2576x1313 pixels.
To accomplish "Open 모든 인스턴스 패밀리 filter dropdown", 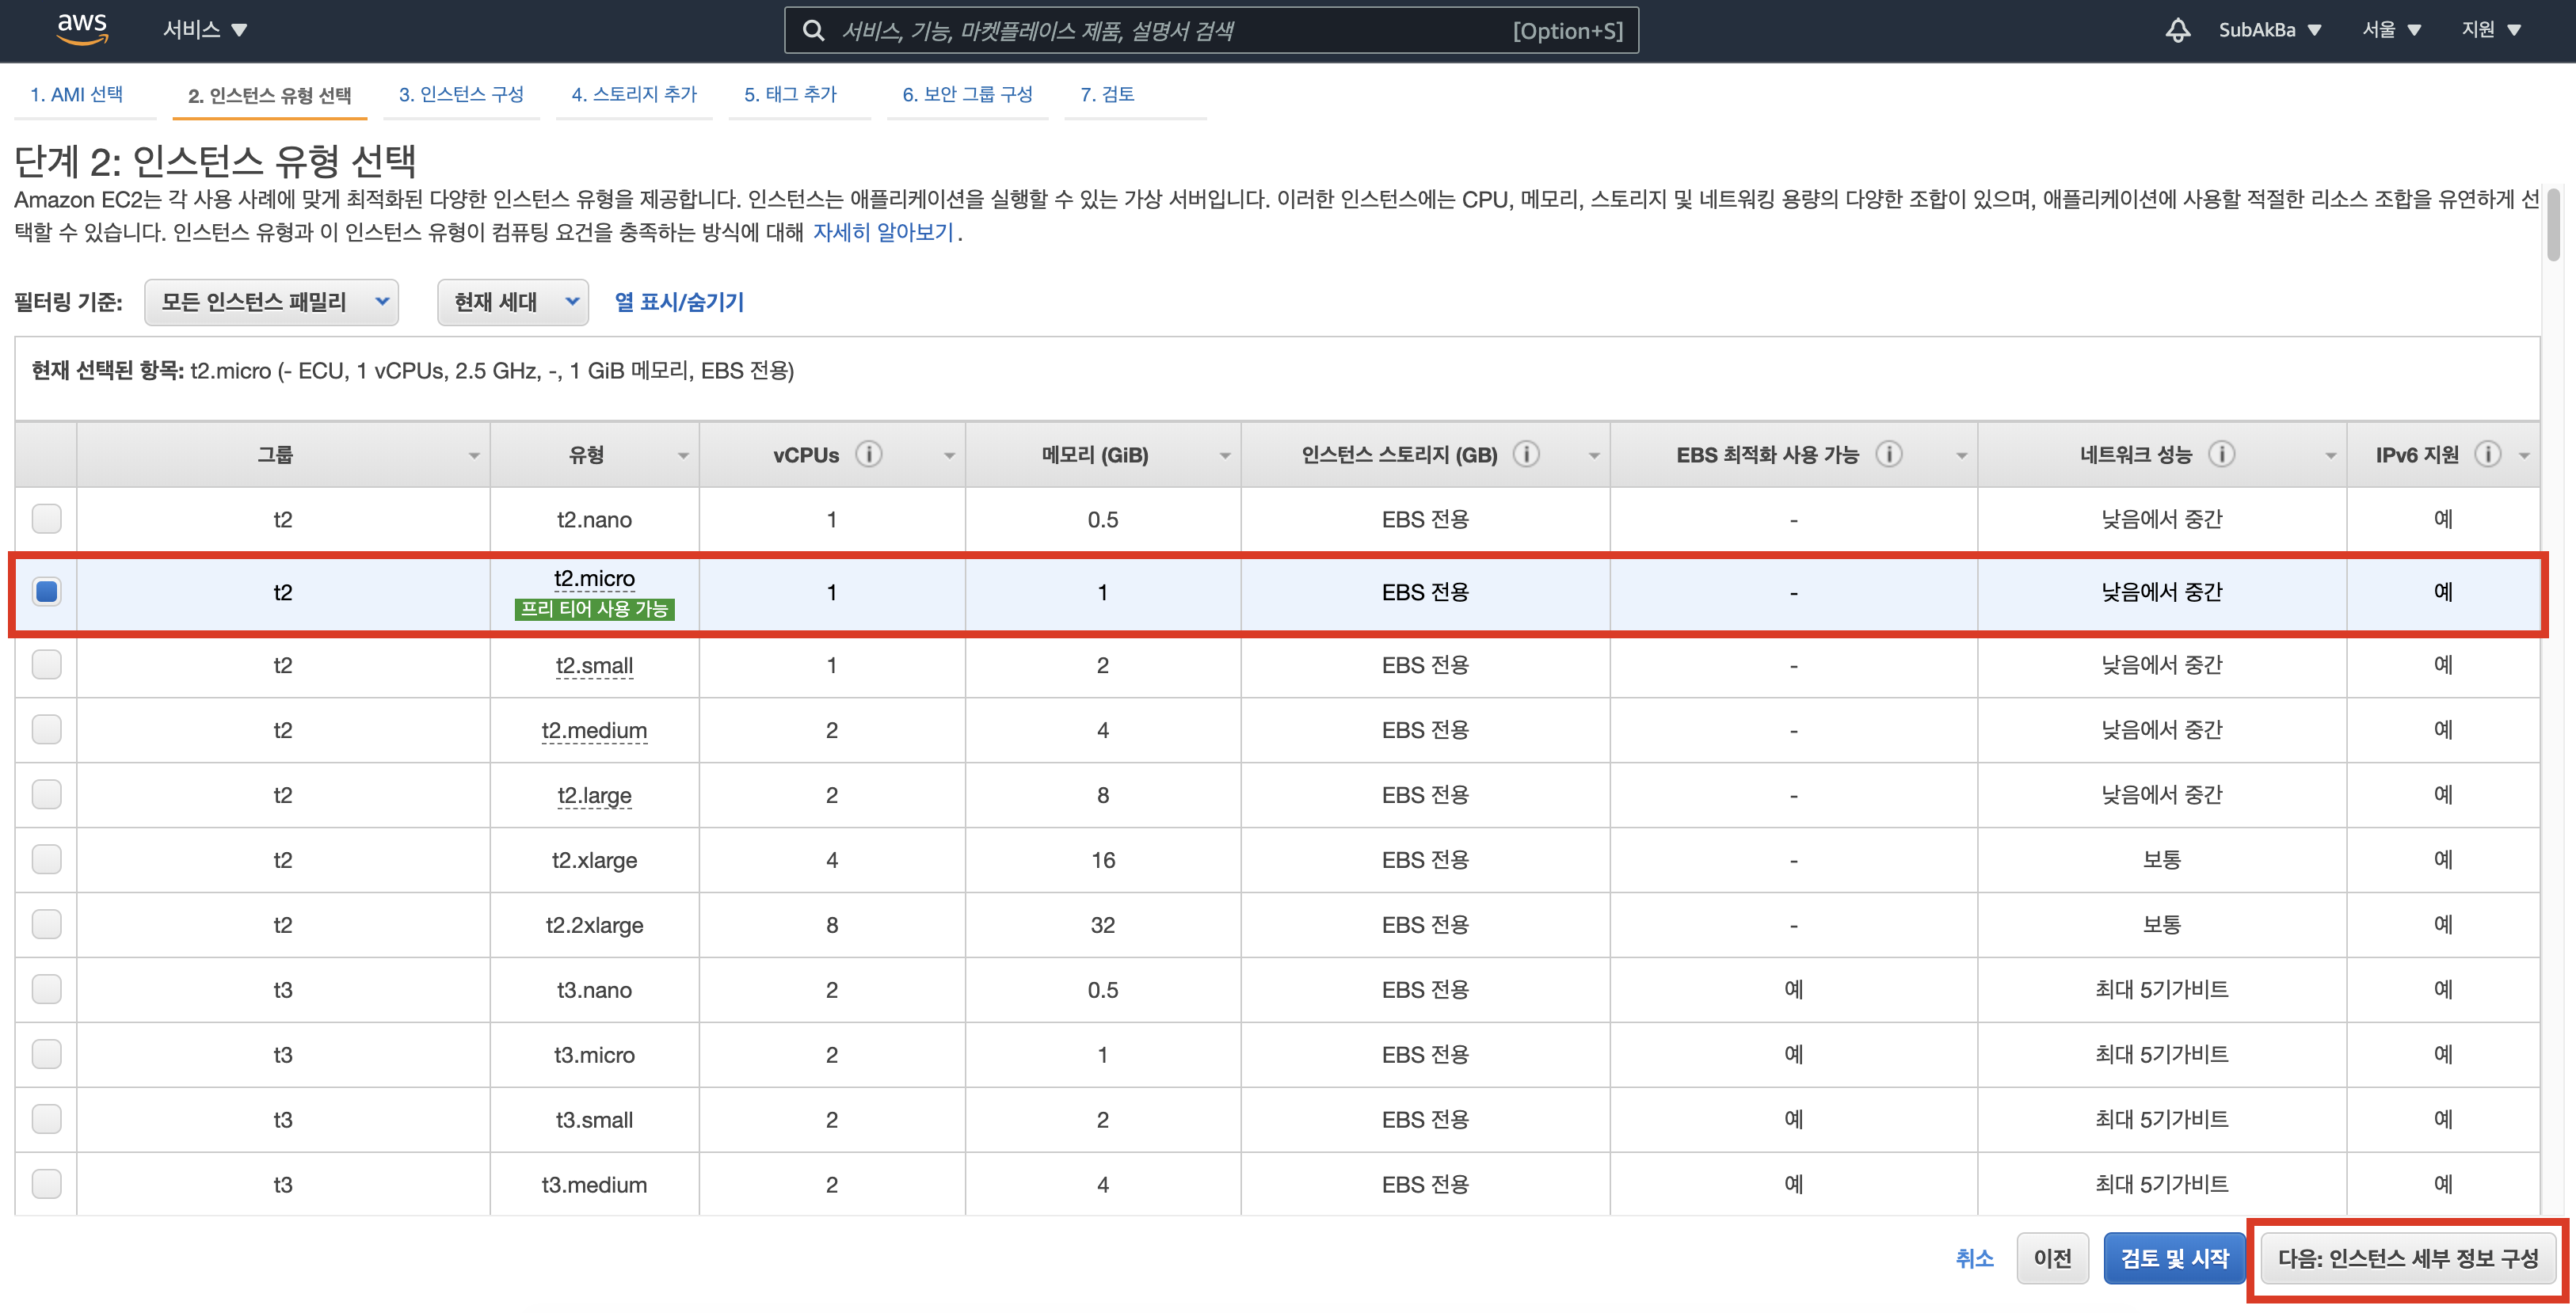I will [271, 302].
